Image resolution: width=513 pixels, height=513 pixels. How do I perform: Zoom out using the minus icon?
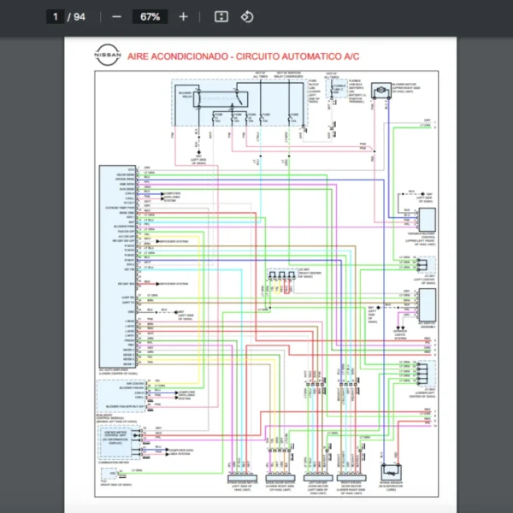coord(117,16)
